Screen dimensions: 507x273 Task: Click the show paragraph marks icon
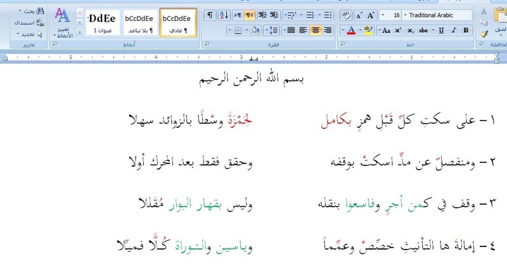point(209,15)
